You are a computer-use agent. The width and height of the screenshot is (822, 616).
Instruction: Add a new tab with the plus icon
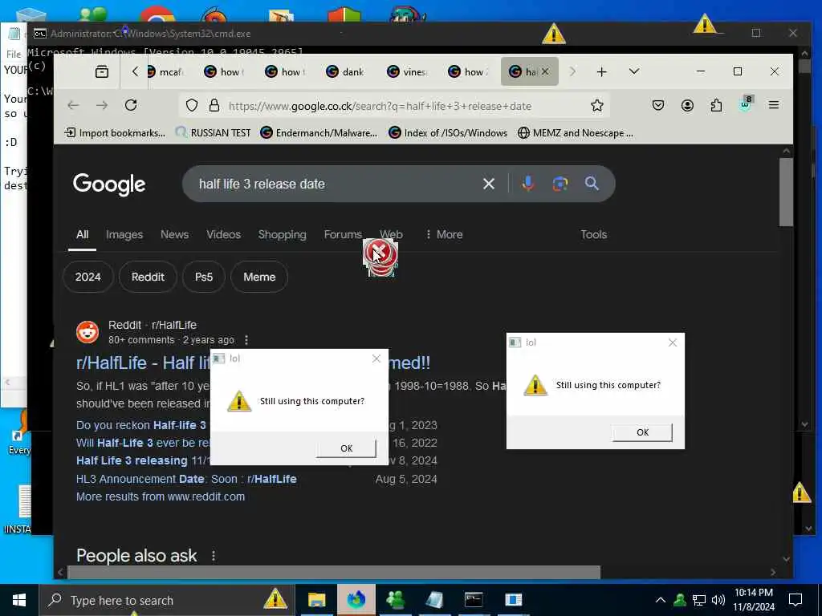coord(602,71)
